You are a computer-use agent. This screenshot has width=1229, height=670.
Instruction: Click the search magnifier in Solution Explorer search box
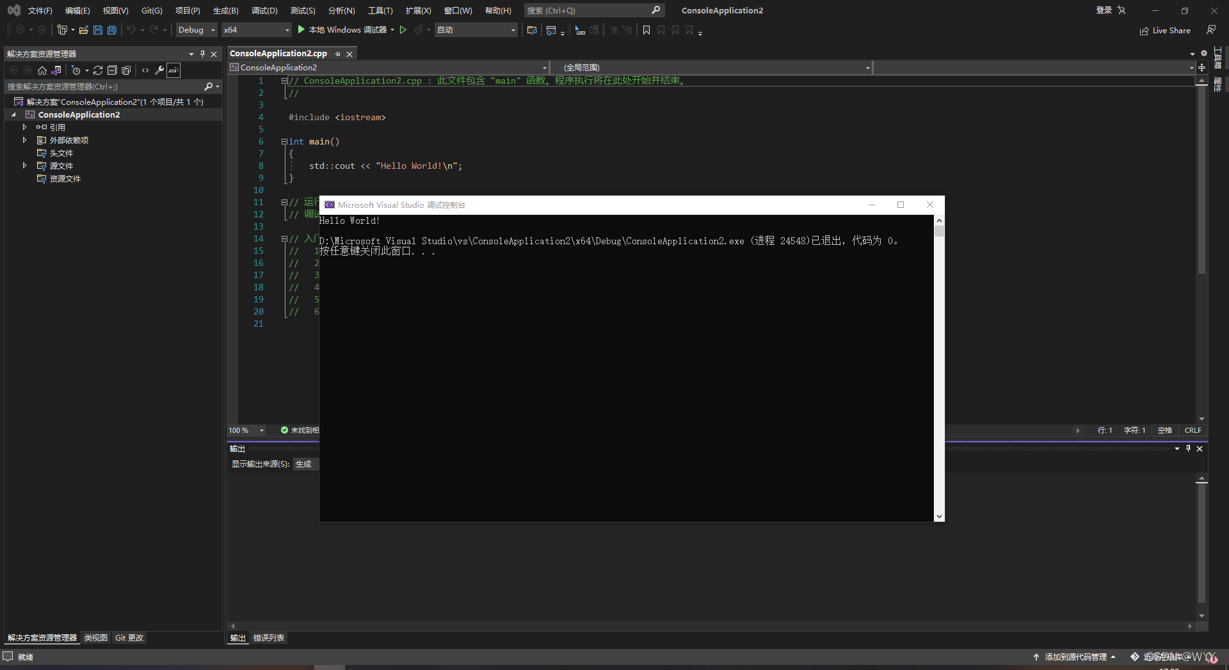click(x=209, y=86)
